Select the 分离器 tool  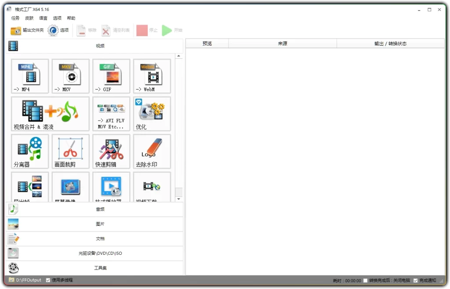[29, 151]
